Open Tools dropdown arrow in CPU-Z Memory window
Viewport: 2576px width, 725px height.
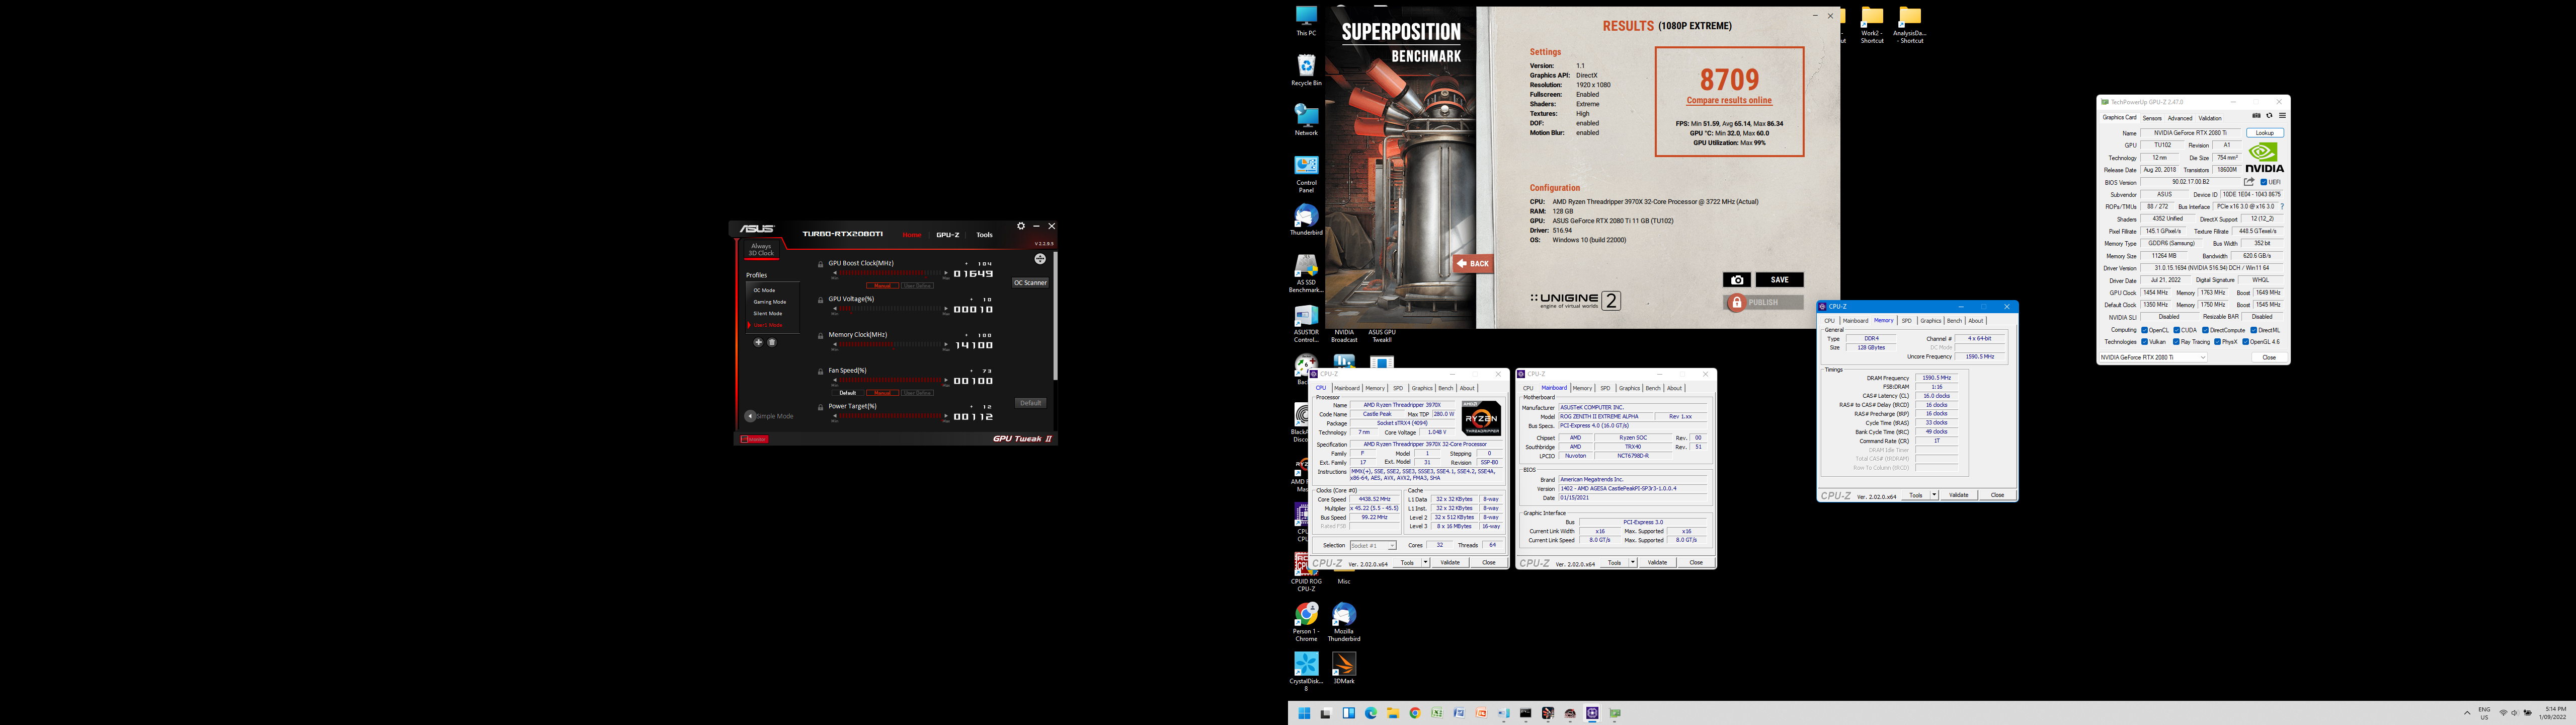[x=1934, y=495]
